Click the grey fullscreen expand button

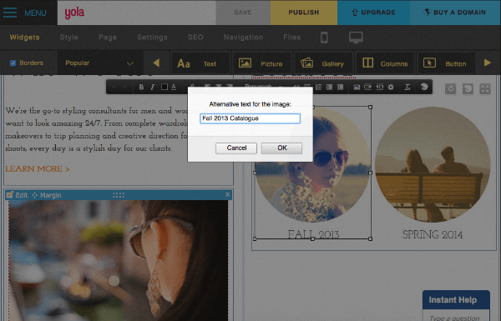coord(484,89)
